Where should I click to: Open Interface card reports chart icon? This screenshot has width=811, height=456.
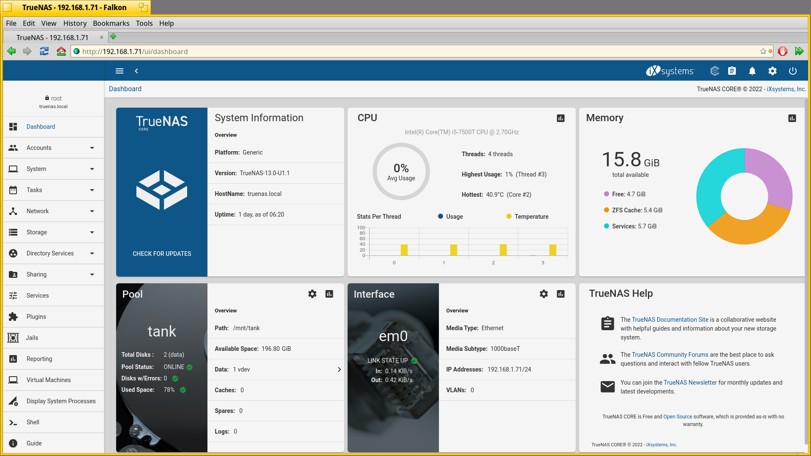[561, 294]
